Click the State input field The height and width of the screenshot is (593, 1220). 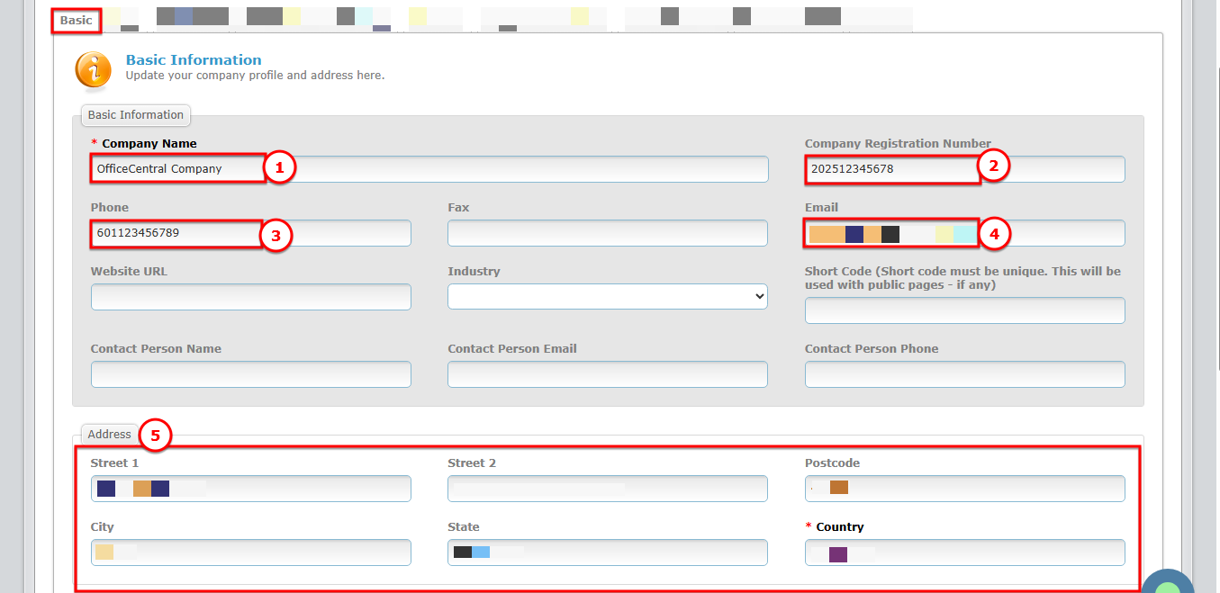608,553
